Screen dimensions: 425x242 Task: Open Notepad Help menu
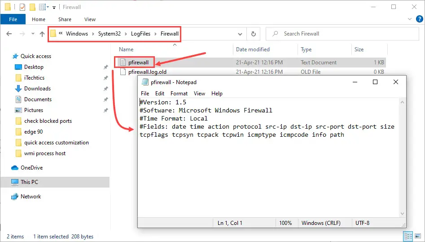pyautogui.click(x=217, y=94)
